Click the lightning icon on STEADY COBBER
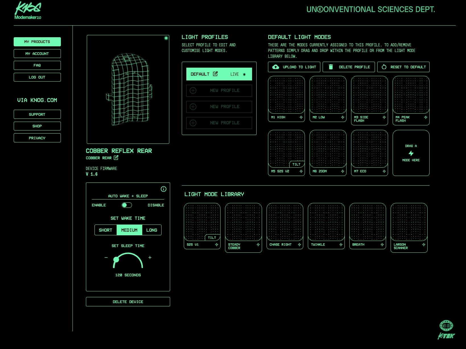Viewport: 466px width, 349px height. pos(258,245)
